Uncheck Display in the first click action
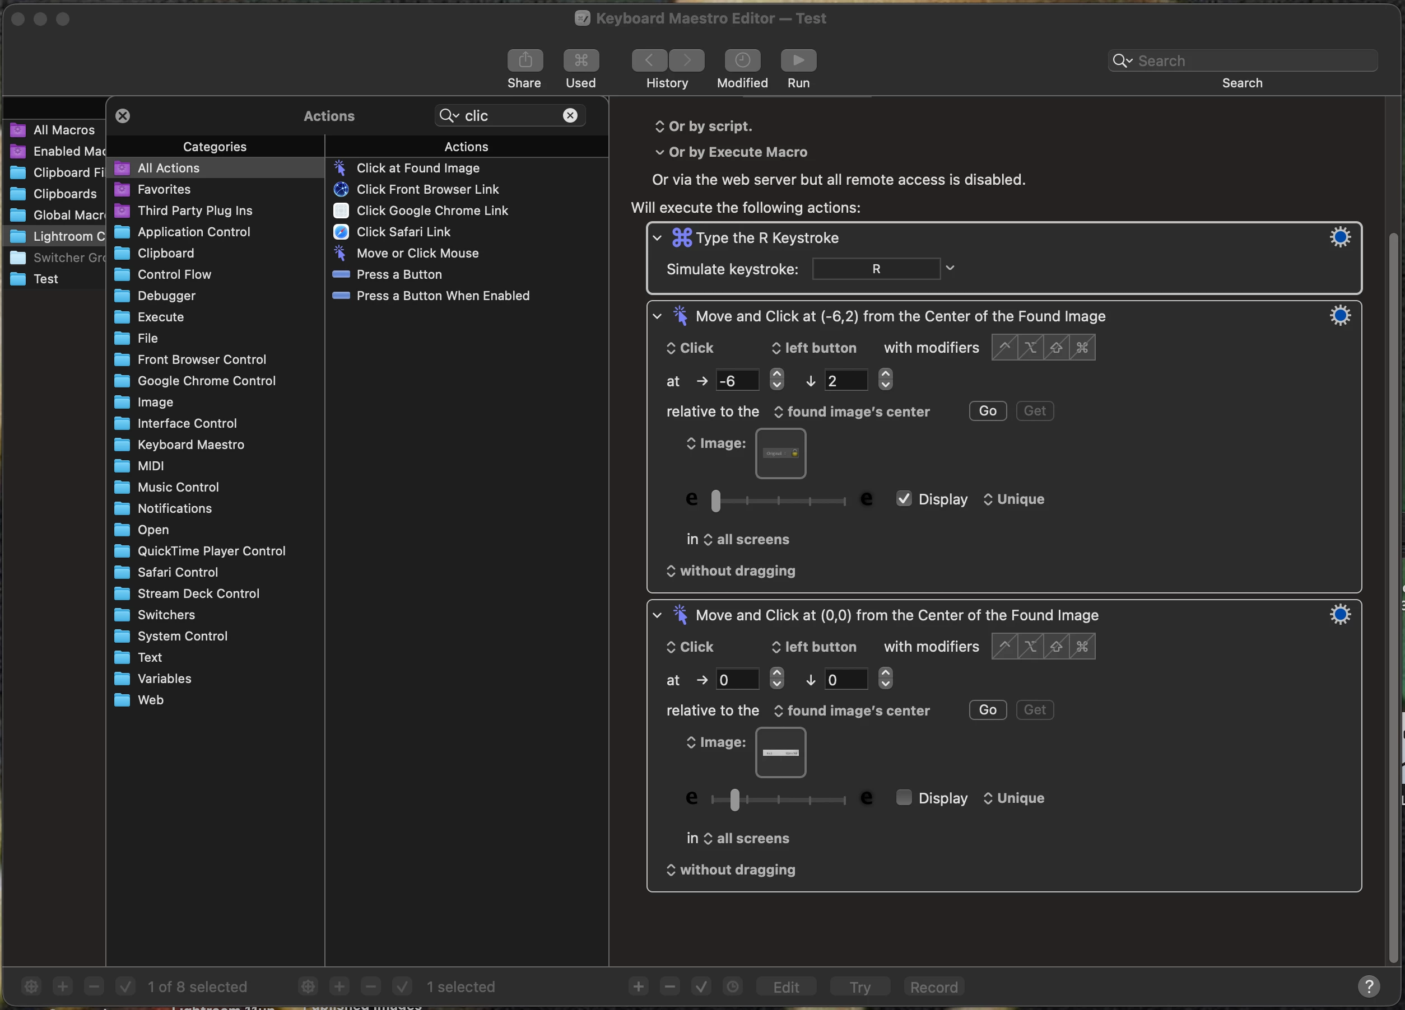This screenshot has width=1405, height=1010. [x=904, y=499]
